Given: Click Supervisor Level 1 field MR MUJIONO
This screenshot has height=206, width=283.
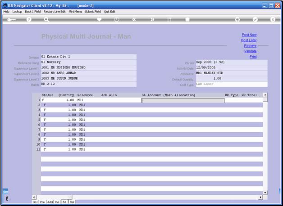Looking at the screenshot, I should coord(89,68).
